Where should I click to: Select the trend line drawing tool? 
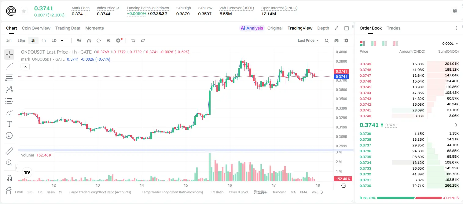pos(9,66)
